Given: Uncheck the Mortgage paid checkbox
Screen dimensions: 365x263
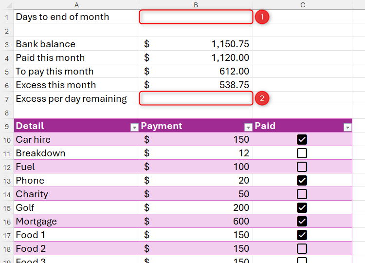Looking at the screenshot, I should [302, 222].
